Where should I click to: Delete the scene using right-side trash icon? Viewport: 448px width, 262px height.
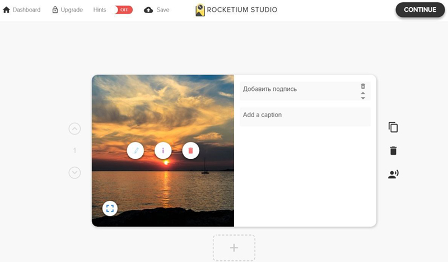(393, 151)
